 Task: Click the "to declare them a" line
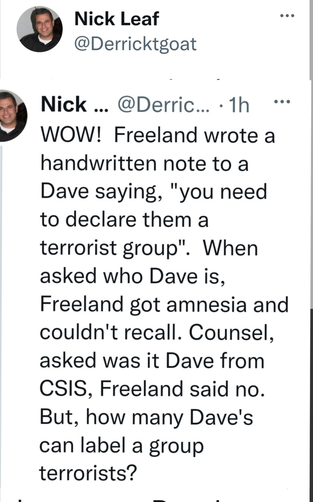pos(124,220)
